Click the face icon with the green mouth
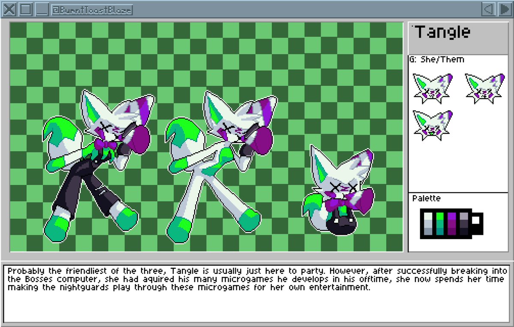 point(433,125)
